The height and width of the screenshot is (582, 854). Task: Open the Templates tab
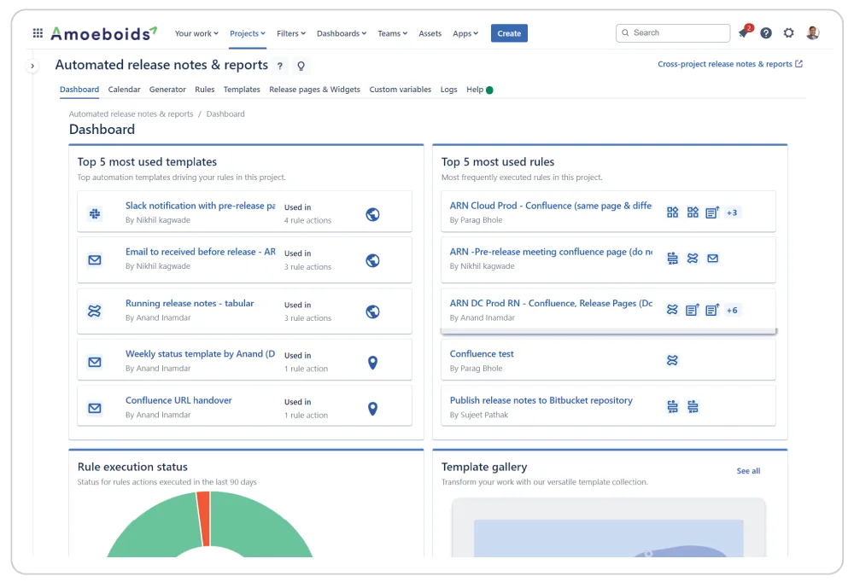242,89
